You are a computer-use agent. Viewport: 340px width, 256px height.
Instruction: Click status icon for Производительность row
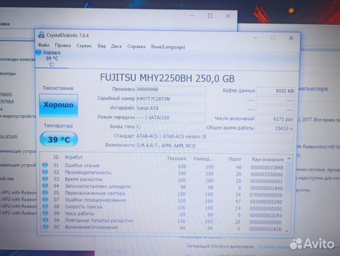[x=45, y=172]
